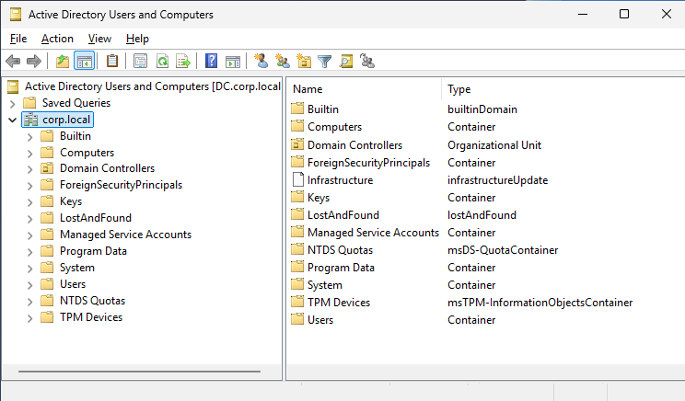Expand ForeignSecurityPrincipals tree node
Viewport: 685px width, 401px height.
tap(29, 186)
